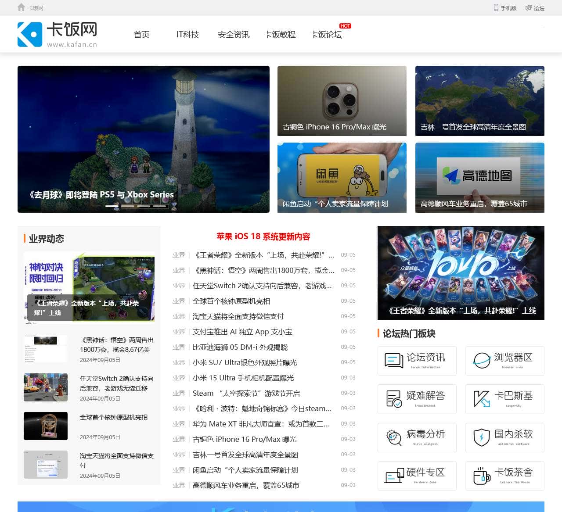The image size is (562, 512).
Task: Click the 国内杀软 antivirus shield icon
Action: (481, 437)
